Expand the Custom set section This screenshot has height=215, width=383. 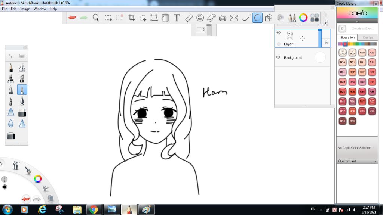point(357,161)
